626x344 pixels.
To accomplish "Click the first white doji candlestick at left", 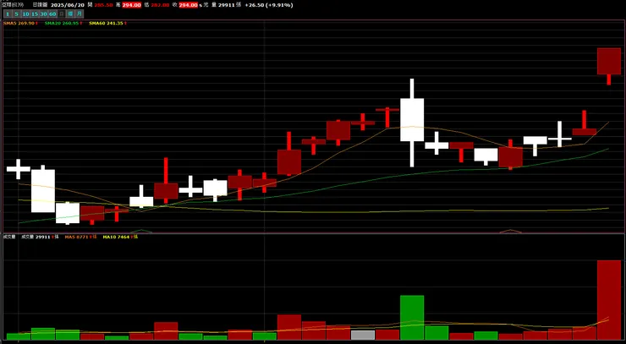I will point(19,169).
